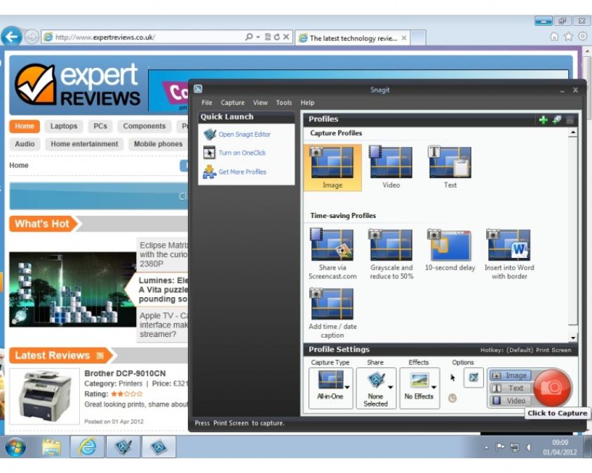Open the Snagit Tools menu

(283, 102)
